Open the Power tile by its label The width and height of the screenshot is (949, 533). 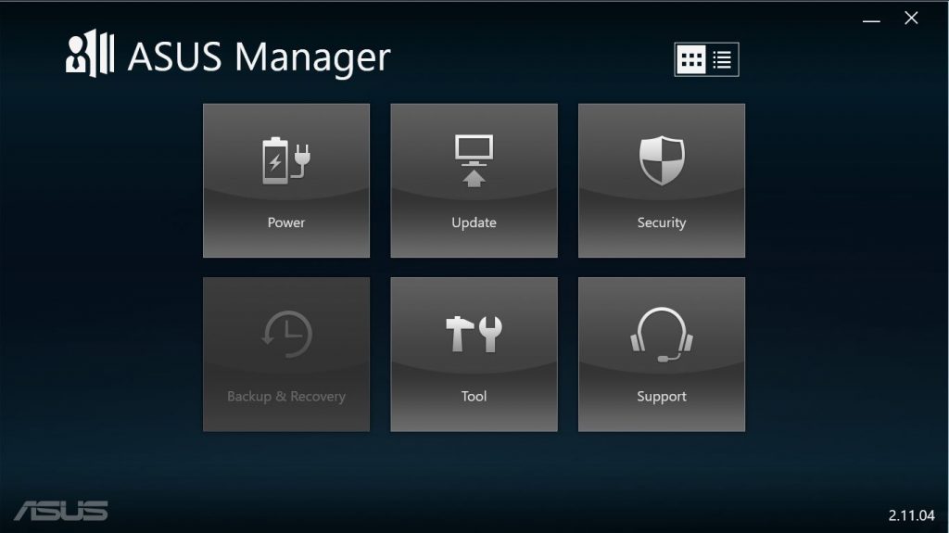coord(285,222)
